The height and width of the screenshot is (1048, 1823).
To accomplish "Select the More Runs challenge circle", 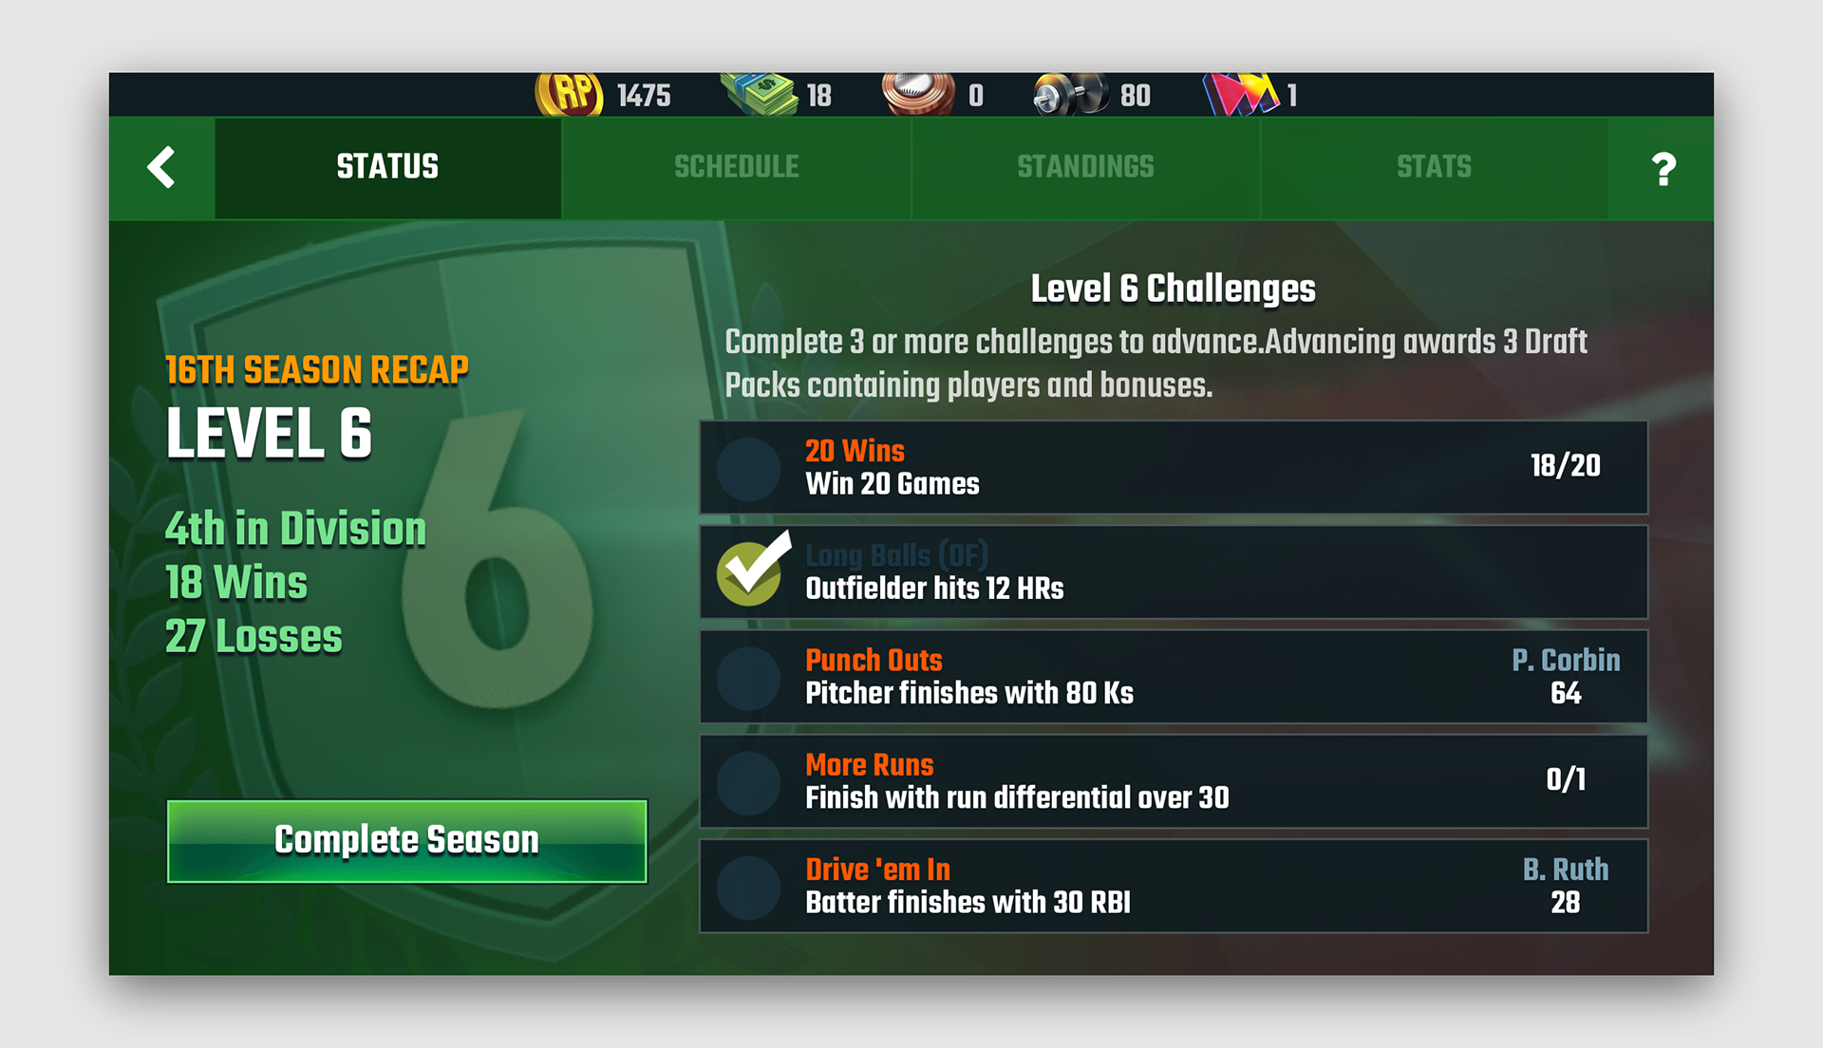I will point(749,782).
